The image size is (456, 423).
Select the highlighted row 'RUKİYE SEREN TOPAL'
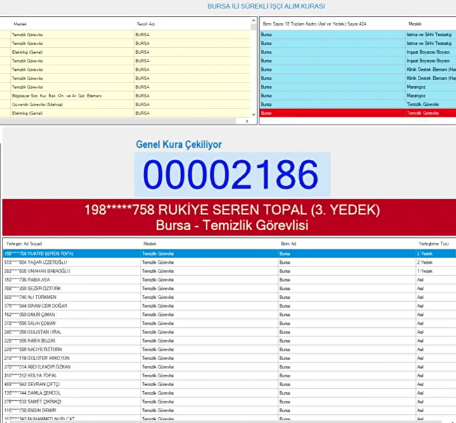point(229,254)
